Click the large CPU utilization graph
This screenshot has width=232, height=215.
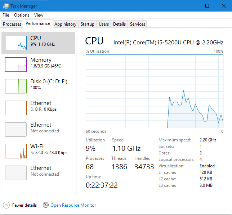coord(155,91)
